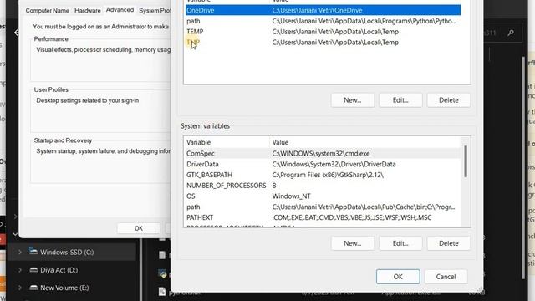Click value C:\WINDOWS\system32\cmd.exe

(x=321, y=153)
